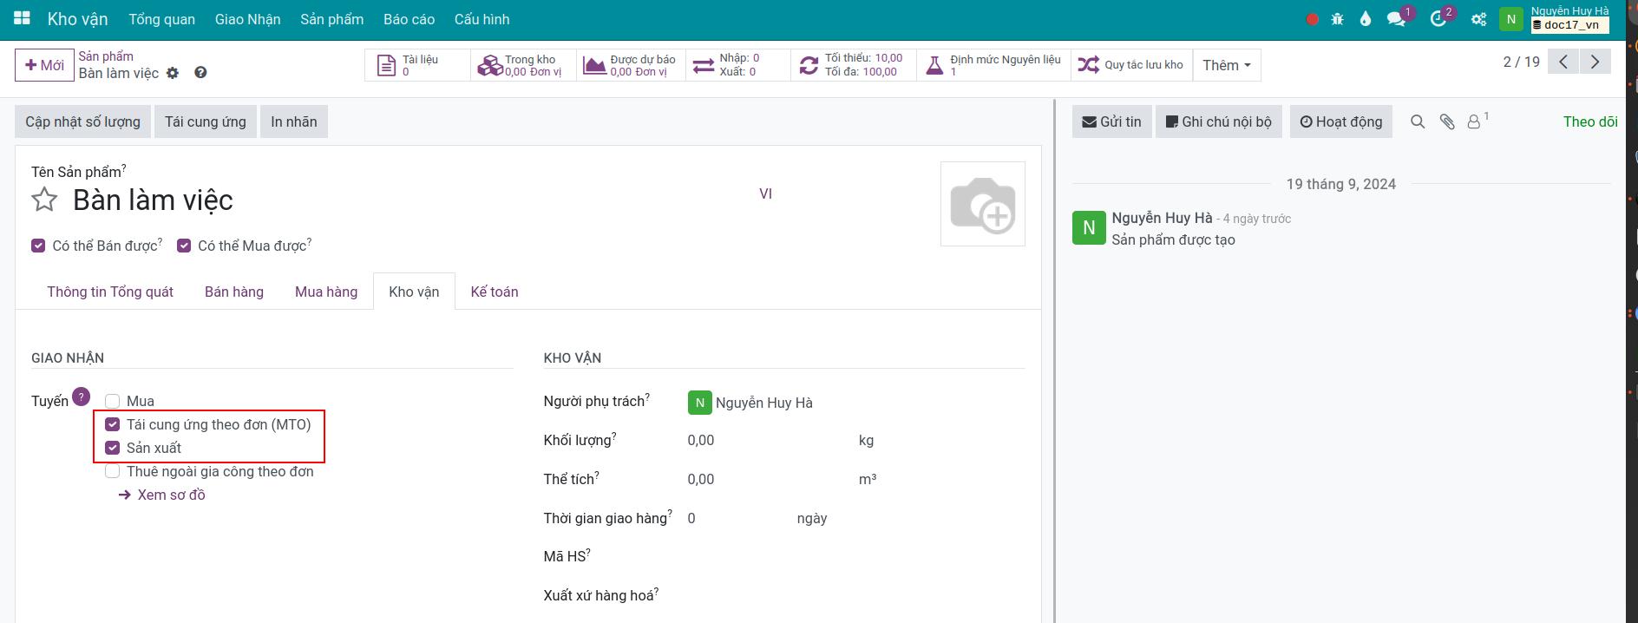Toggle the Có thể Mua được checkbox

[184, 246]
